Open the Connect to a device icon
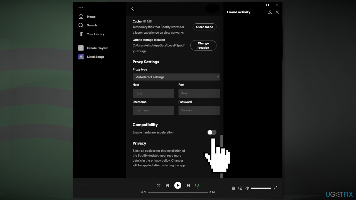This screenshot has width=356, height=200. [x=240, y=188]
